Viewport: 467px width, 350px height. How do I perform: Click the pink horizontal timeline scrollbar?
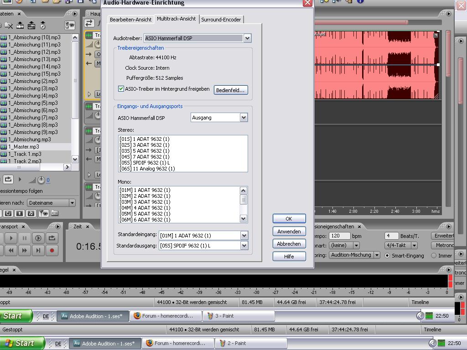tap(361, 22)
